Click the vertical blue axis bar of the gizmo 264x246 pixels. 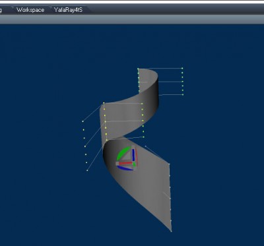coord(133,155)
